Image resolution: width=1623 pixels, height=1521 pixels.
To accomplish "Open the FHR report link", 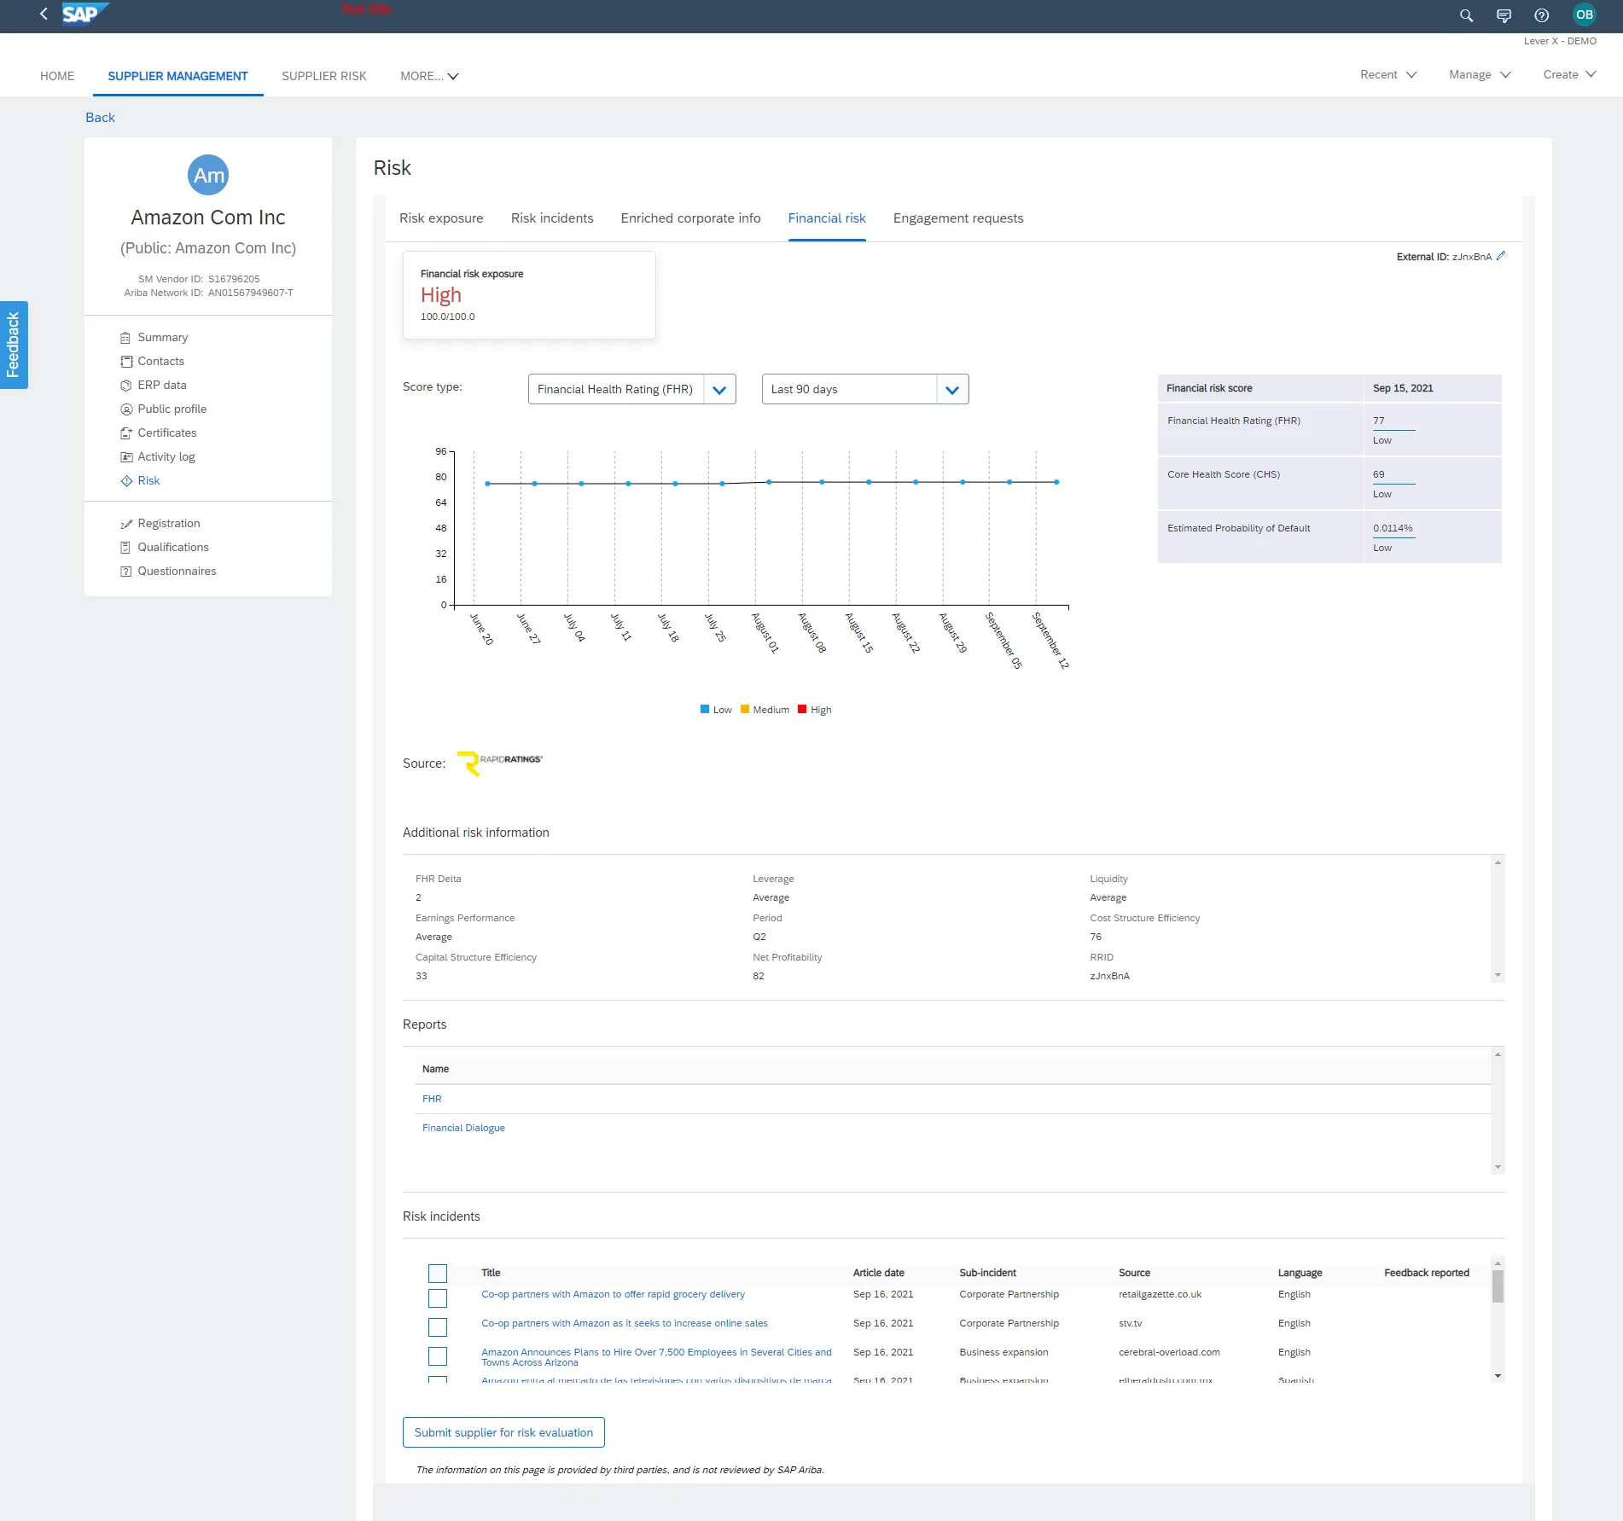I will [x=432, y=1099].
